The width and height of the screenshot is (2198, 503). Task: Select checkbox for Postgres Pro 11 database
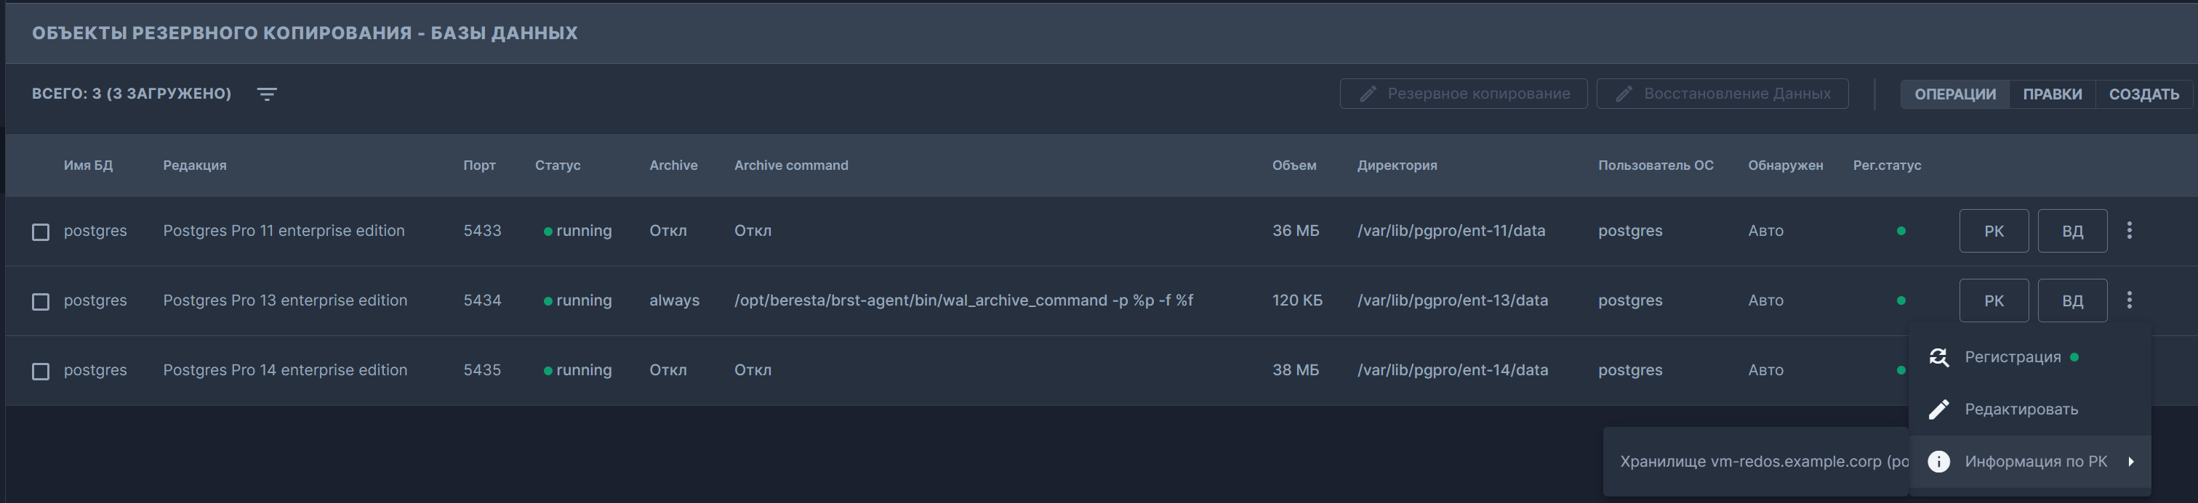coord(40,232)
